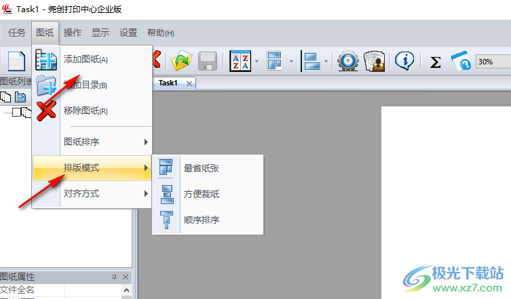Click the blue list view icon in the drawing list panel

point(20,97)
